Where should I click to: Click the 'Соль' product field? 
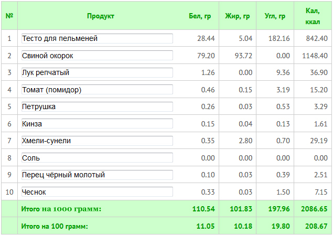click(x=97, y=158)
